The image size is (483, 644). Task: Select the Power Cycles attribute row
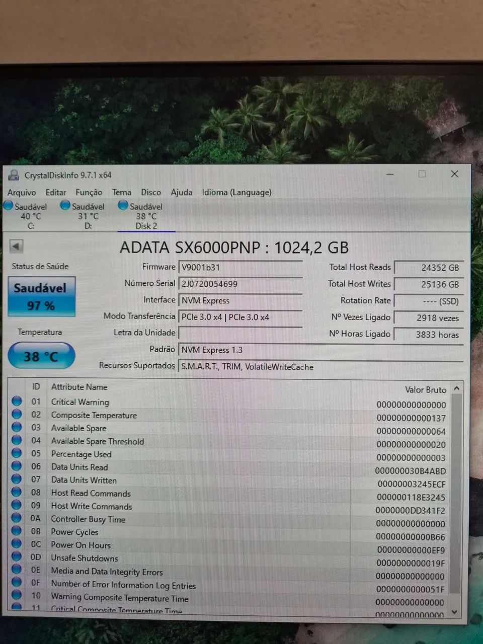(229, 533)
